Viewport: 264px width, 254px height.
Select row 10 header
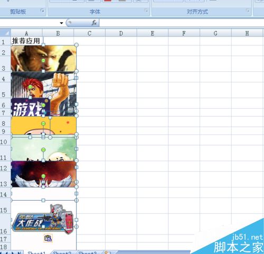pyautogui.click(x=5, y=140)
